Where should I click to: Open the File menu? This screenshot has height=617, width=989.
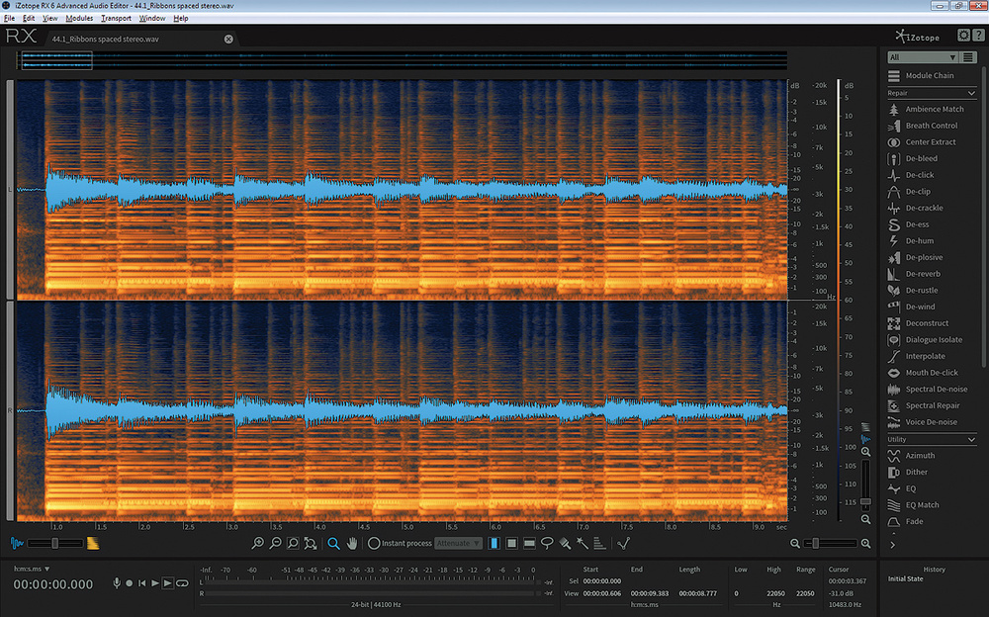point(10,19)
